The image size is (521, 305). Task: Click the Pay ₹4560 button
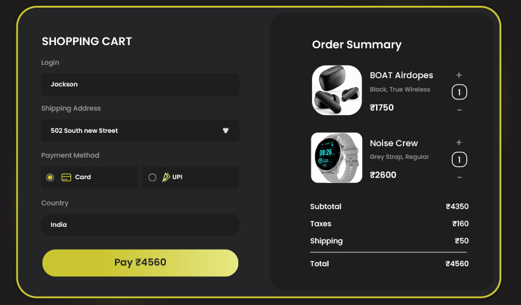(140, 262)
